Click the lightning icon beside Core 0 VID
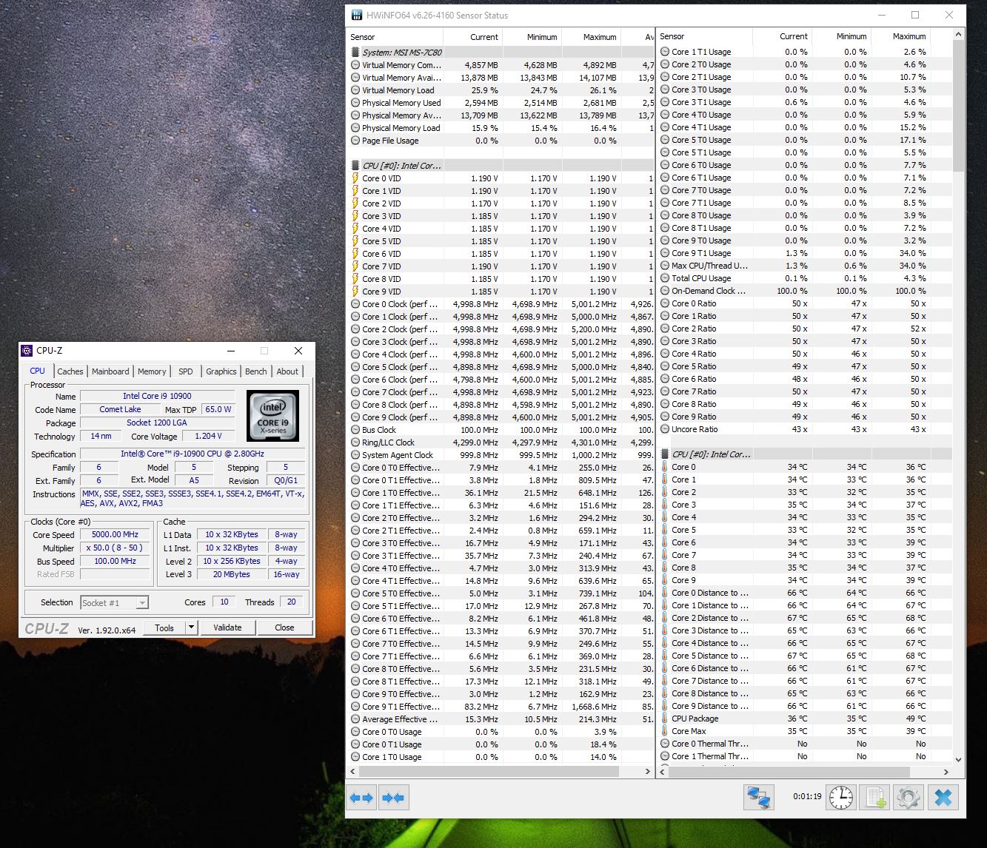Screen dimensions: 987x848 (x=355, y=178)
